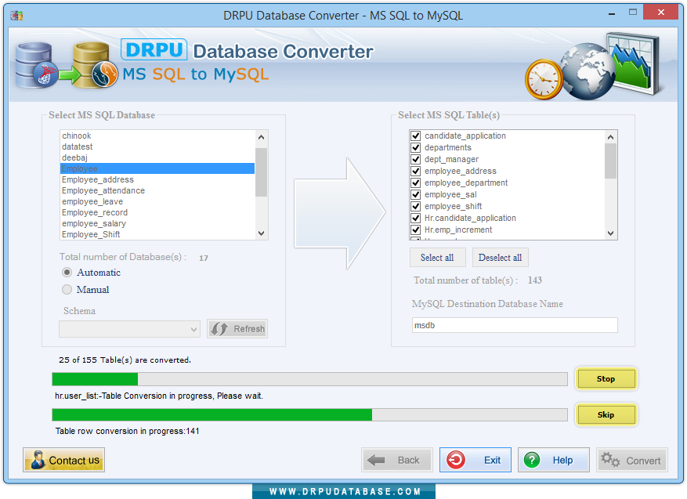The width and height of the screenshot is (687, 499).
Task: Uncheck the candidate_application table
Action: (416, 136)
